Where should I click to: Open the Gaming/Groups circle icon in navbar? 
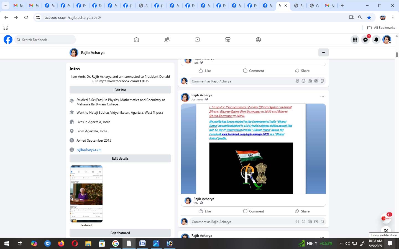point(258,40)
